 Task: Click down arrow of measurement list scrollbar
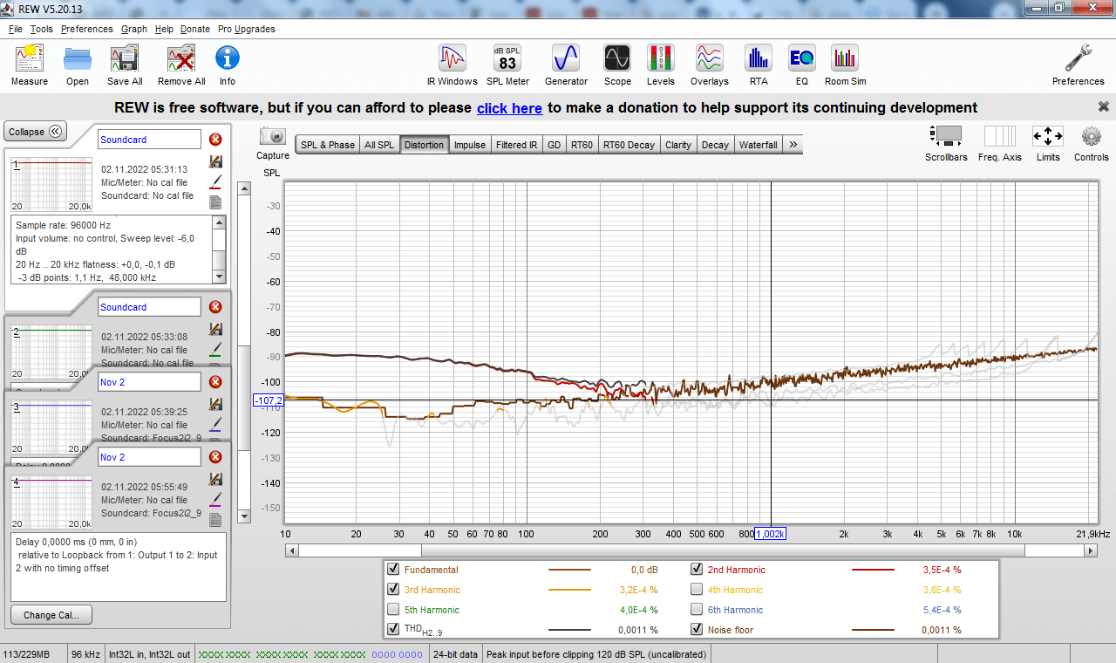(244, 516)
